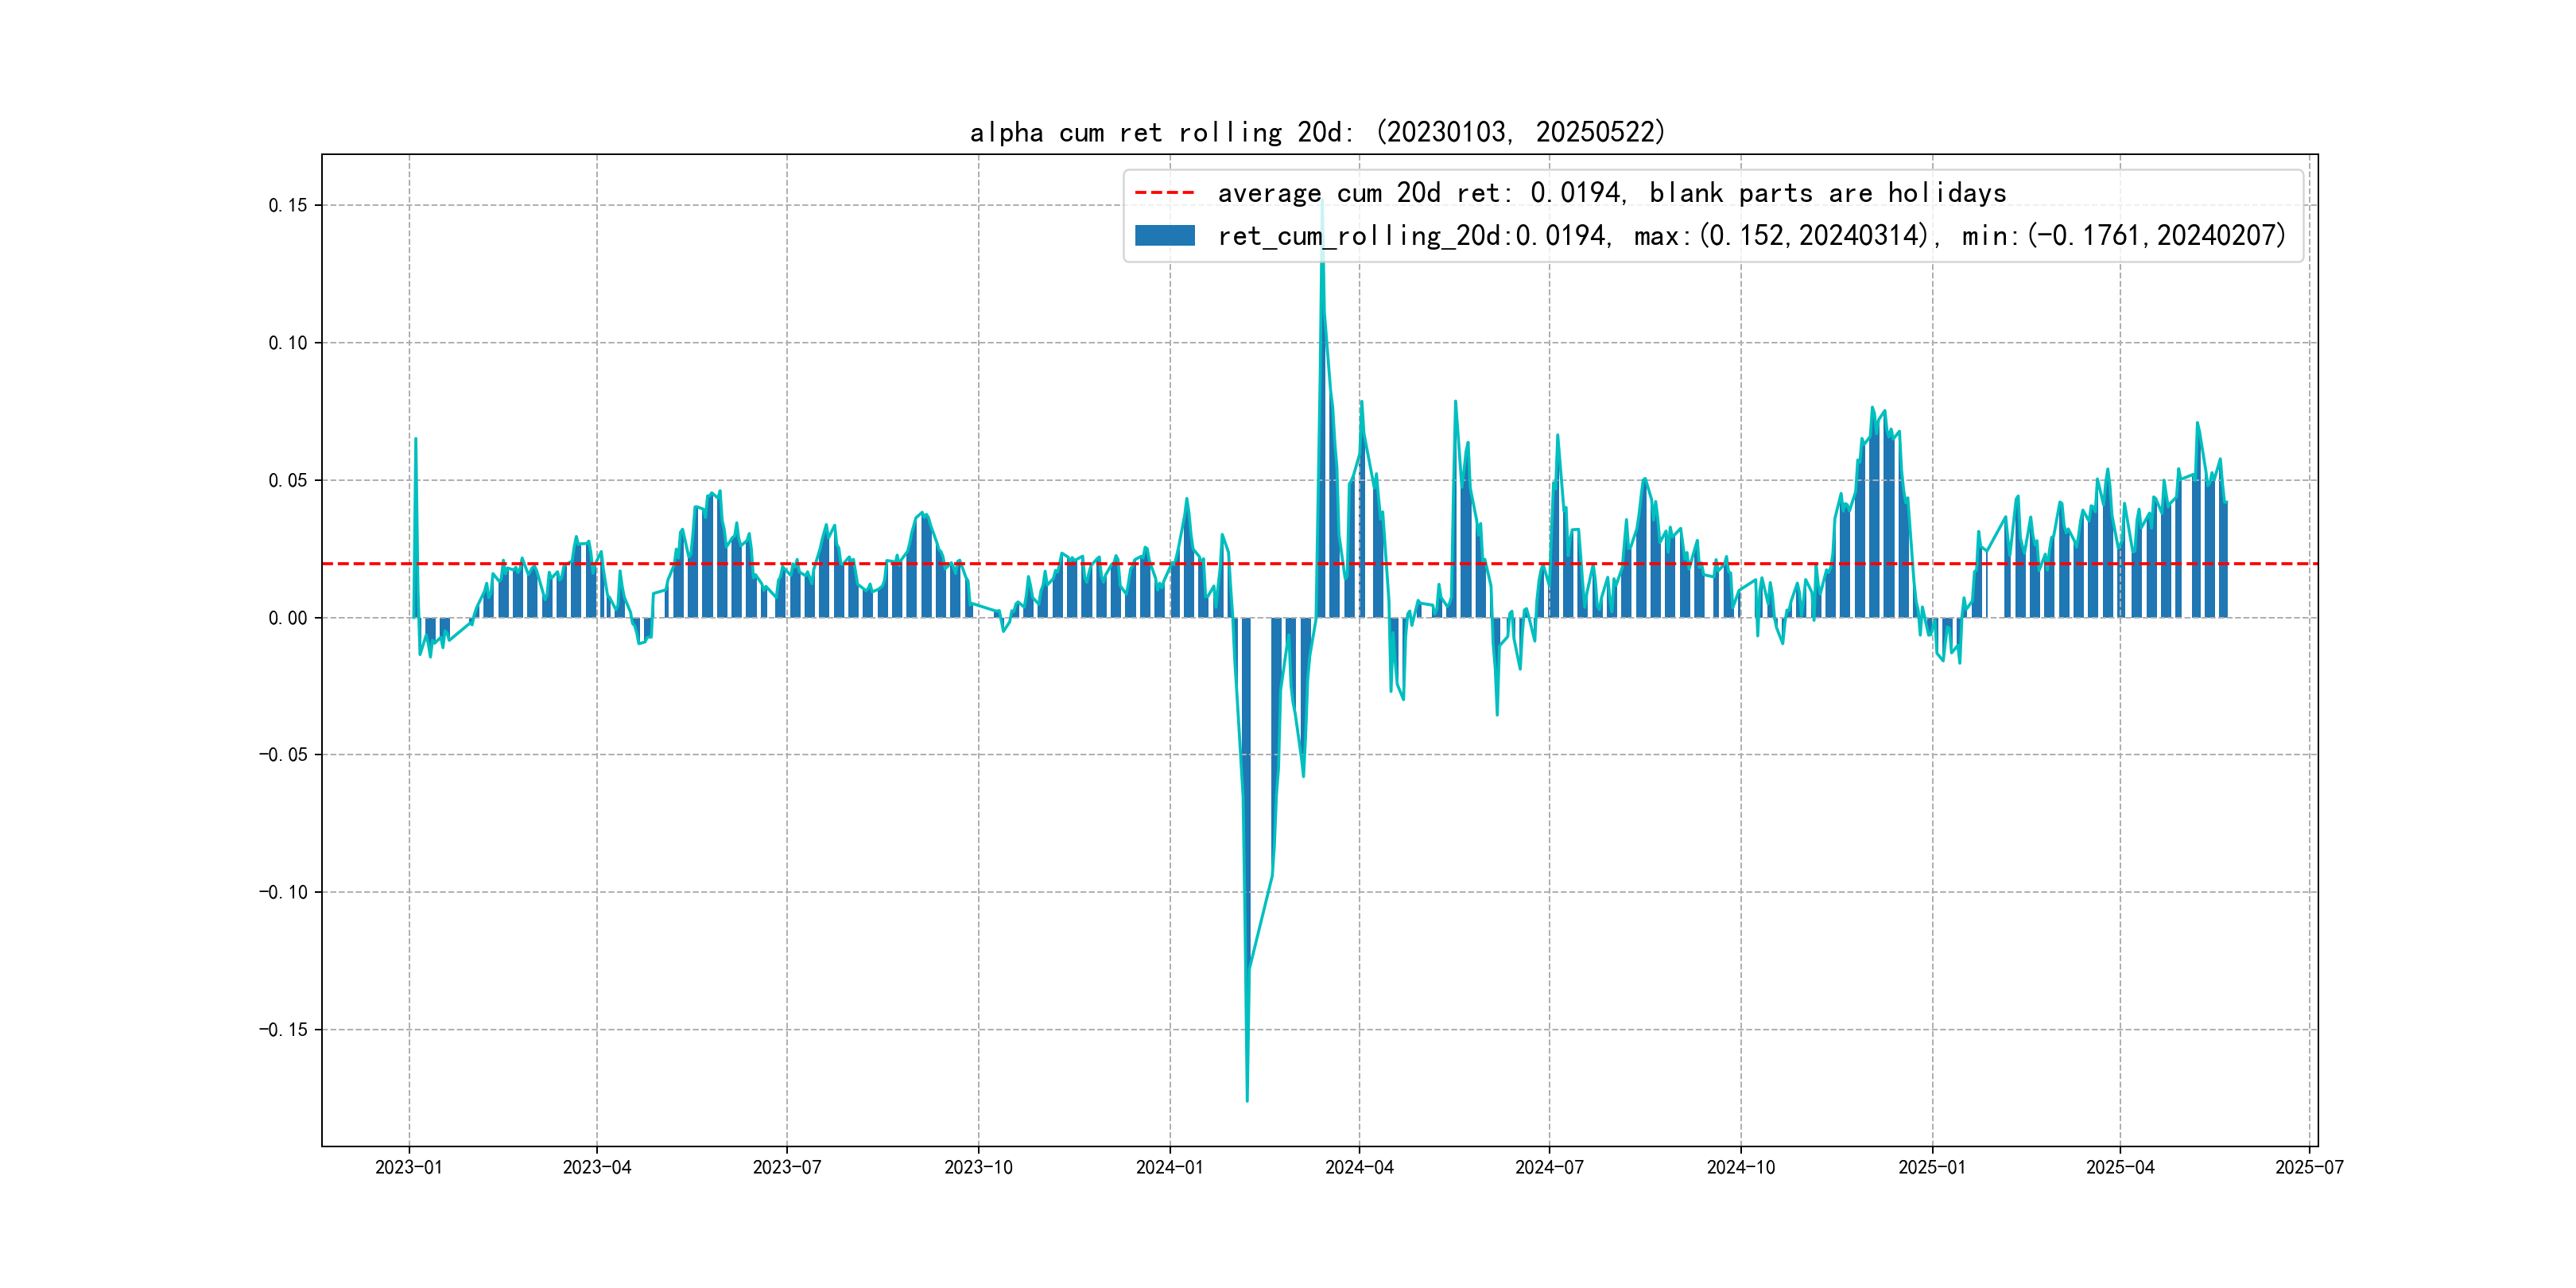2576x1288 pixels.
Task: Click the red dashed legend line sample
Action: pos(1164,193)
